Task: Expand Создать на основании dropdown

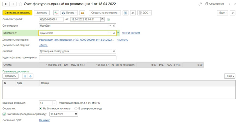Action: point(105,13)
